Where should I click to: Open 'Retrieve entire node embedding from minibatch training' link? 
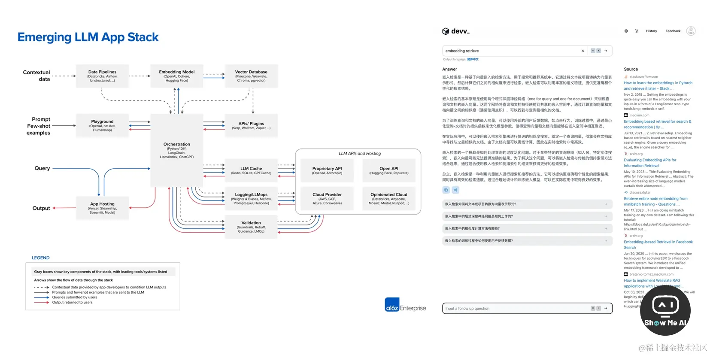coord(655,201)
